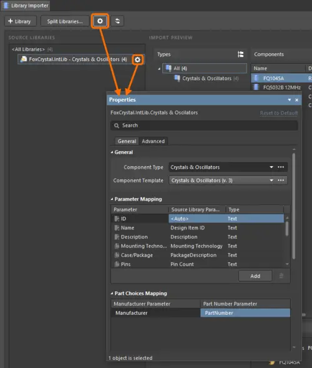Click the Source Library Para... column header

click(x=197, y=209)
